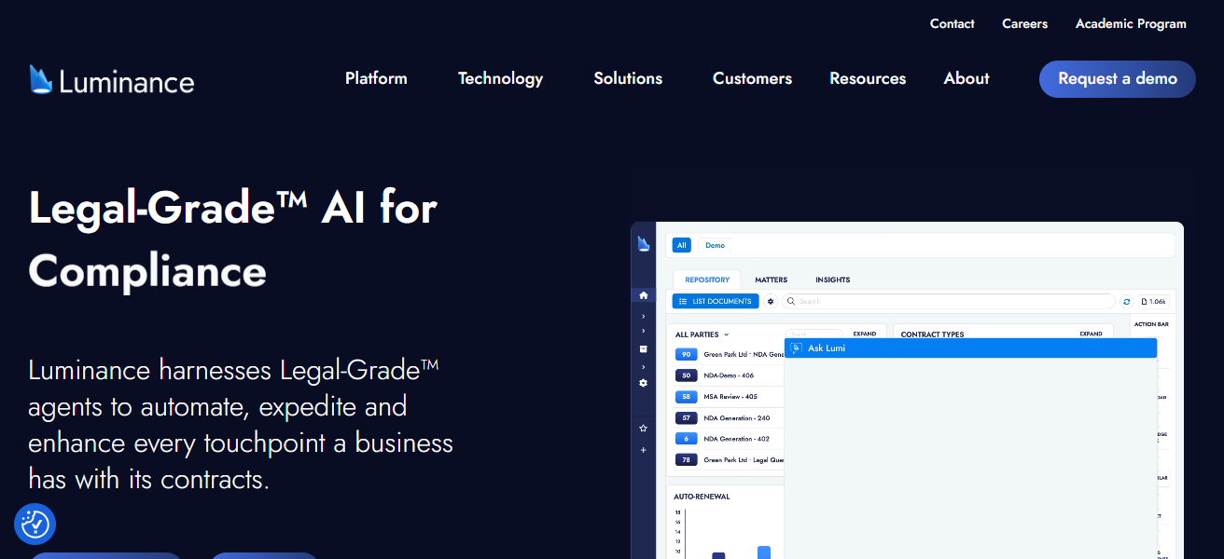Screen dimensions: 1224x559
Task: Click the Ask Lumi chat icon
Action: (796, 348)
